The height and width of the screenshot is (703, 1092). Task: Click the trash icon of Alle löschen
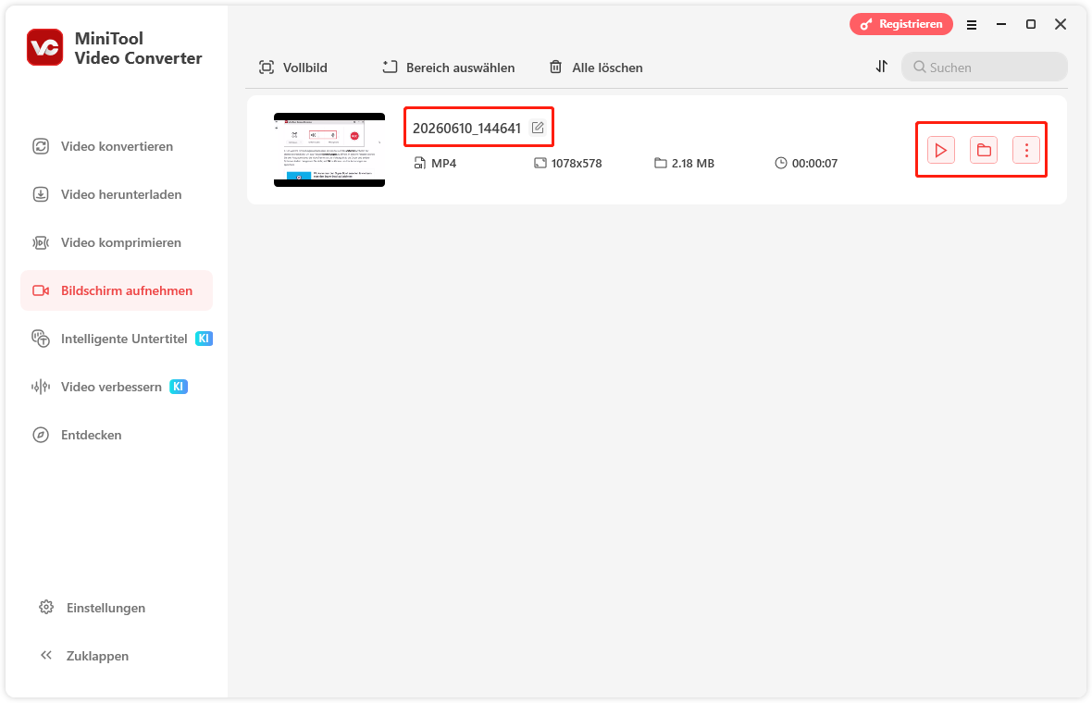point(556,67)
